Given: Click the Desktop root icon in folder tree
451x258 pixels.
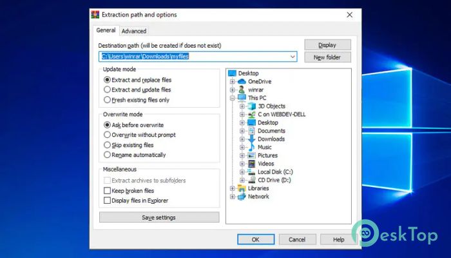Looking at the screenshot, I should pyautogui.click(x=232, y=74).
